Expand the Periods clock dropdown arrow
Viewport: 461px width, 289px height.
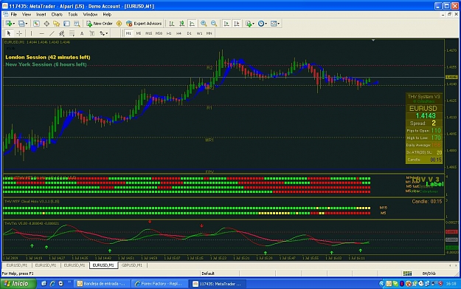pyautogui.click(x=266, y=24)
